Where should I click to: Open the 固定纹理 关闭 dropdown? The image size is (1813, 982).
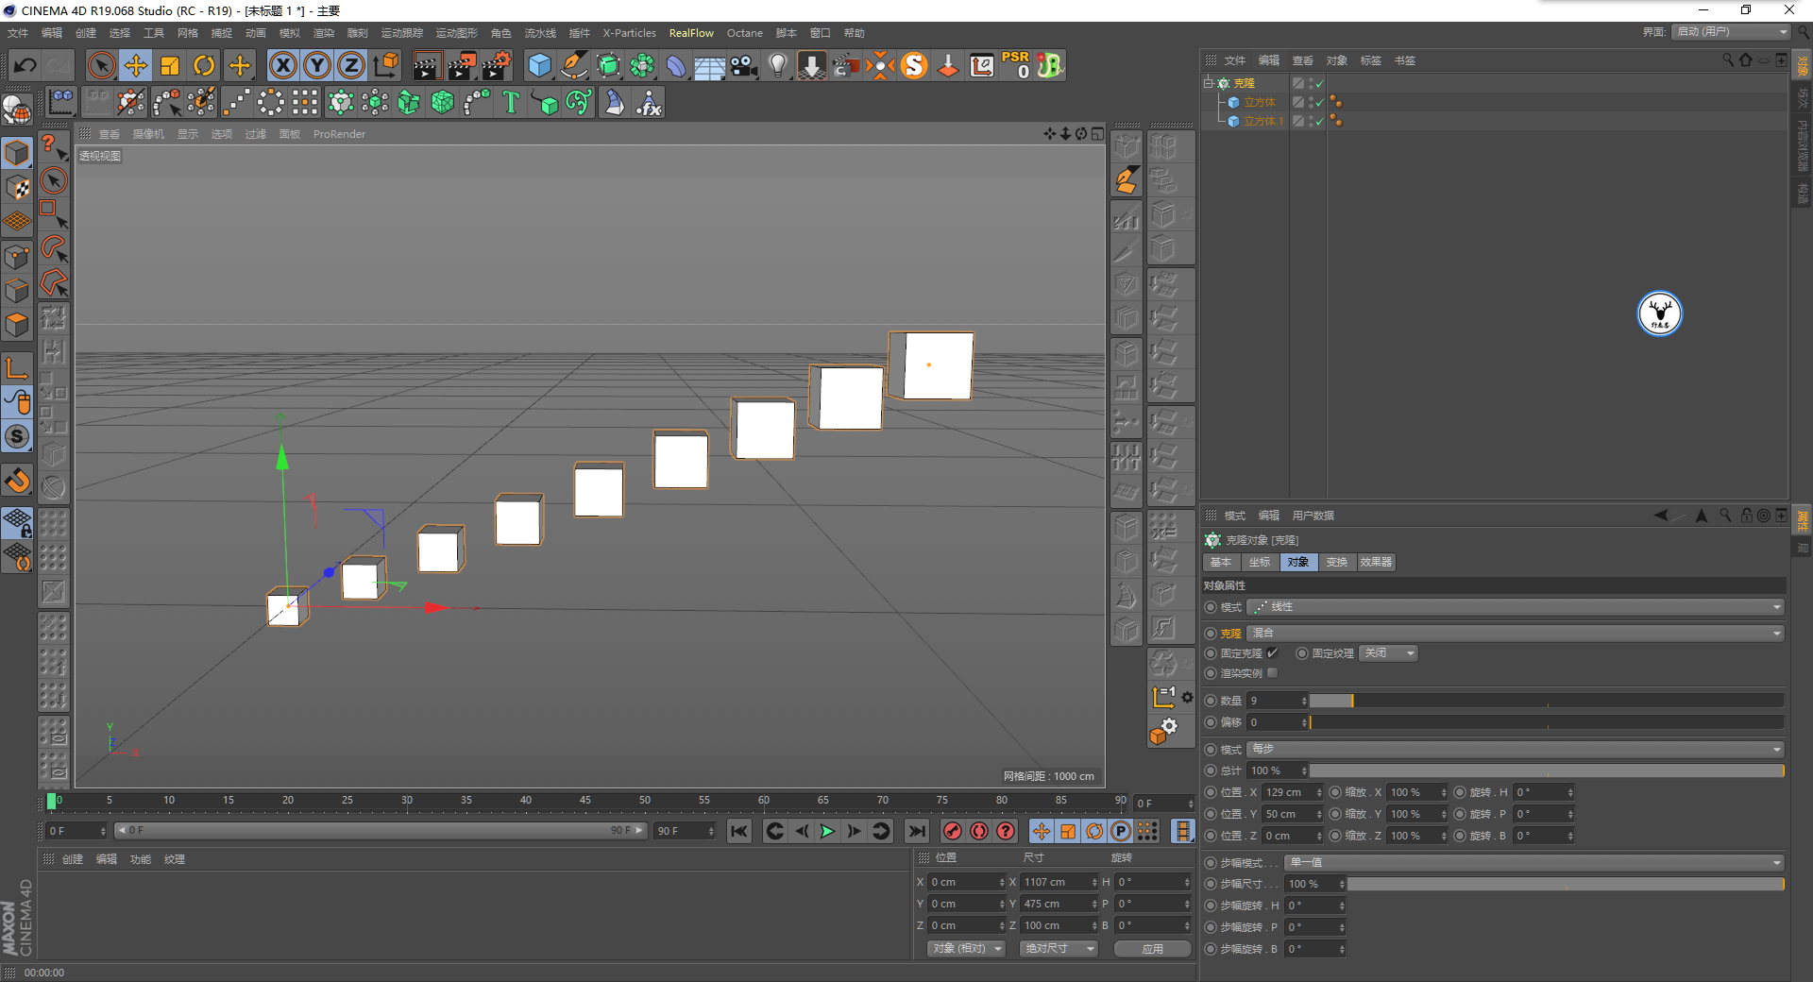1388,653
